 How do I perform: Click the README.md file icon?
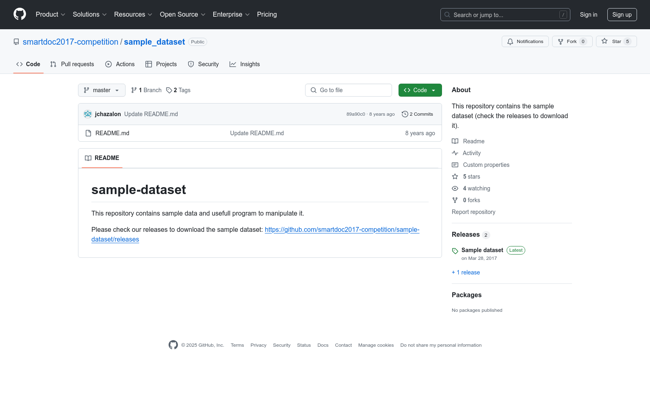tap(88, 133)
